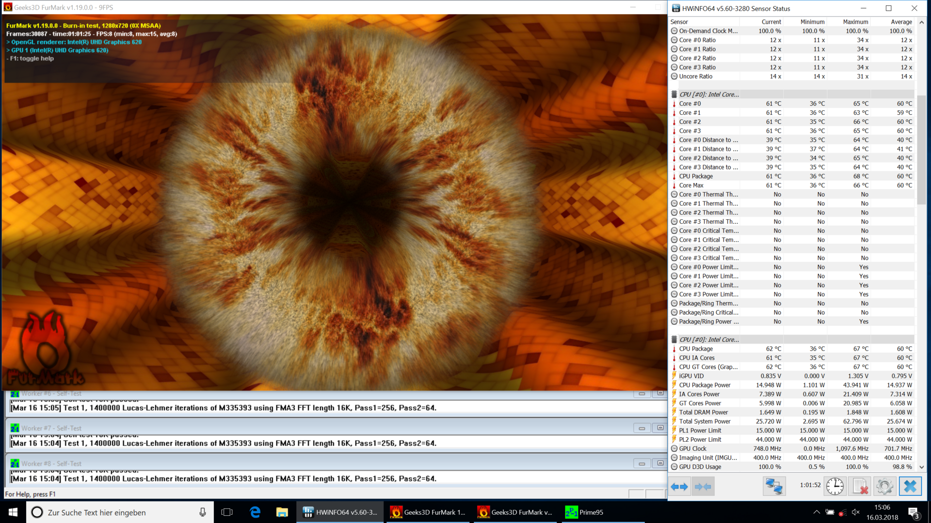The image size is (931, 523).
Task: Collapse the second CPU [#0]: Intel Core group above CPU Package 62 °C
Action: coord(674,339)
